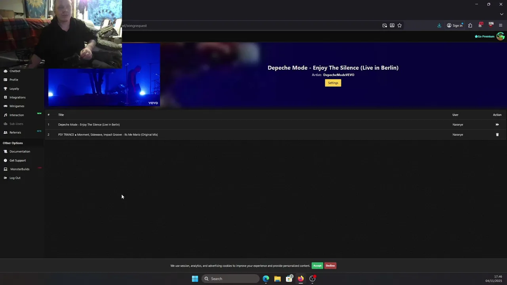The image size is (507, 285).
Task: Open File Explorer from the taskbar
Action: pos(277,279)
